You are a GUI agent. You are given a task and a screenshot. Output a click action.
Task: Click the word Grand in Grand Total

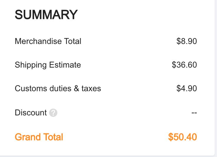[28, 137]
